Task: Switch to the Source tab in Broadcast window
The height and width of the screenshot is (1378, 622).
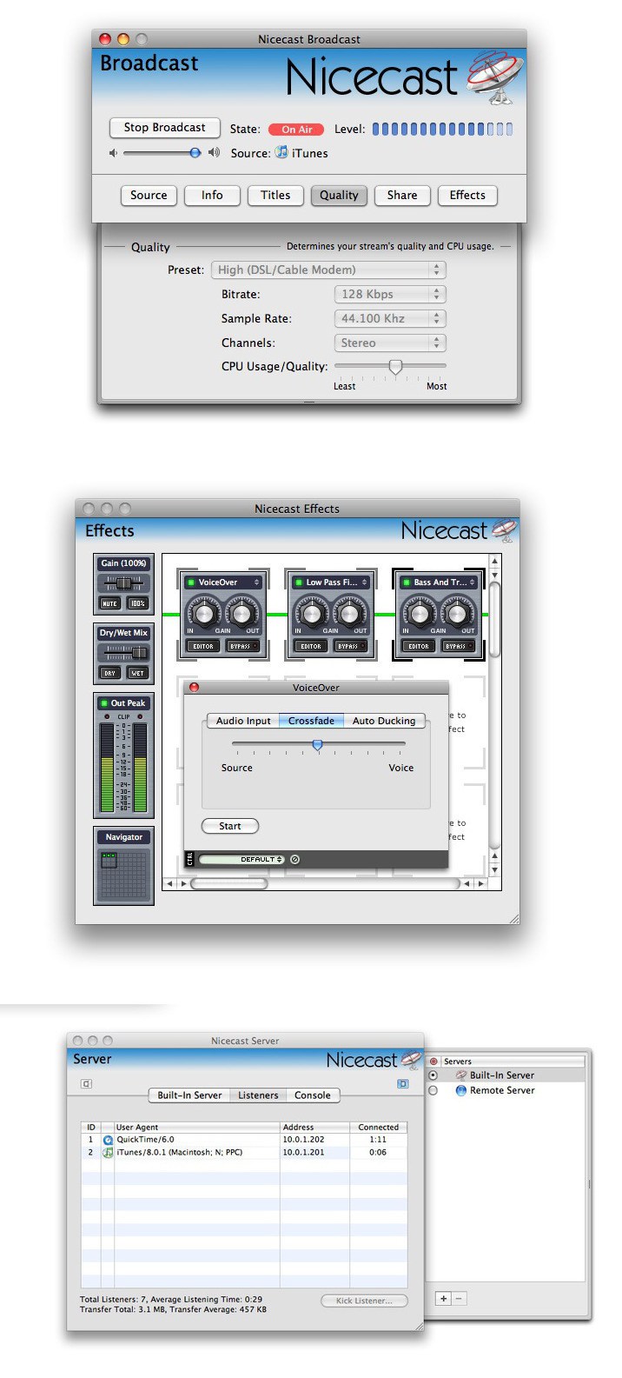Action: pyautogui.click(x=149, y=196)
